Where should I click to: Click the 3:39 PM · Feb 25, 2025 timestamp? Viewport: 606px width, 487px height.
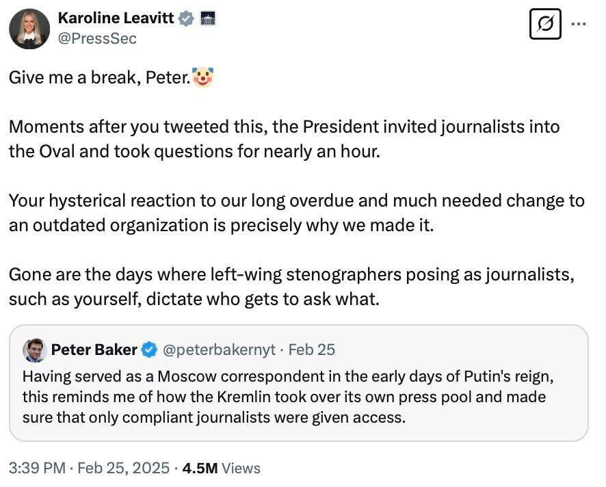[89, 468]
